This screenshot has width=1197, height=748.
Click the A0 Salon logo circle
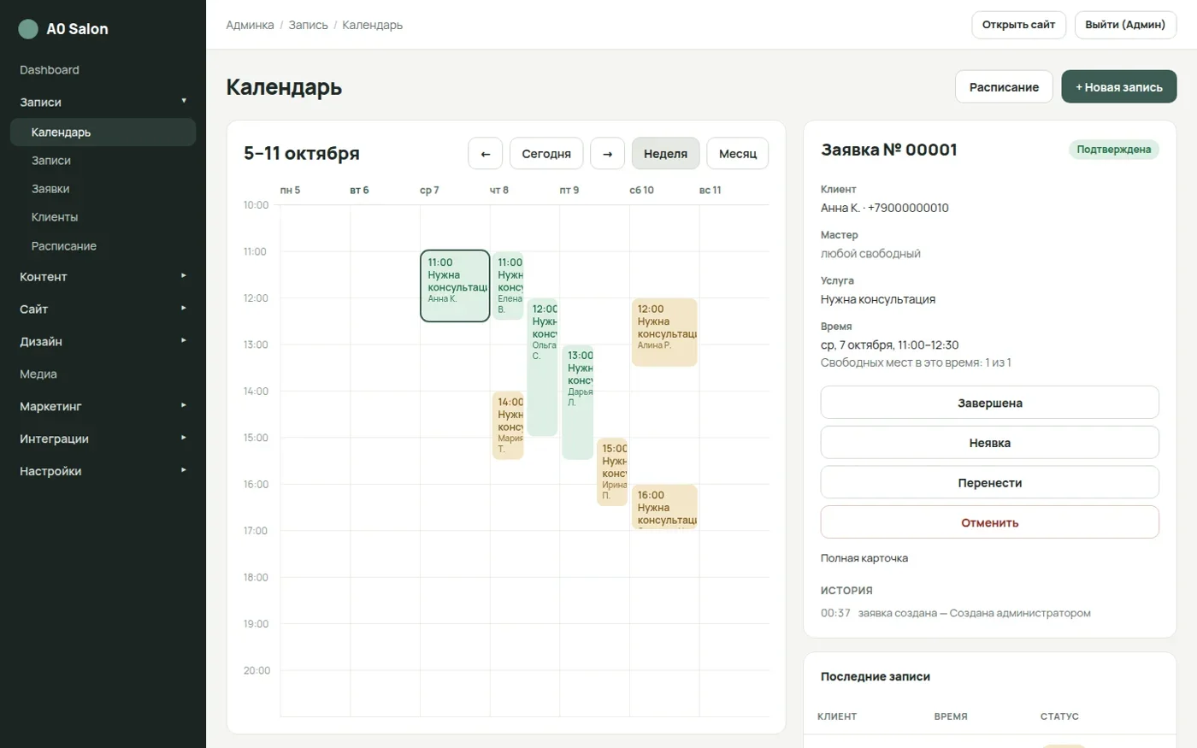(x=28, y=29)
